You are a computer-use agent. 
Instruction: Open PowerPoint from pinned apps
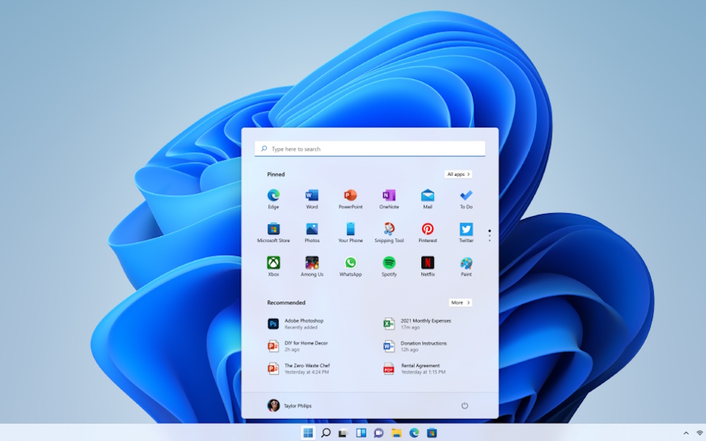(x=351, y=196)
